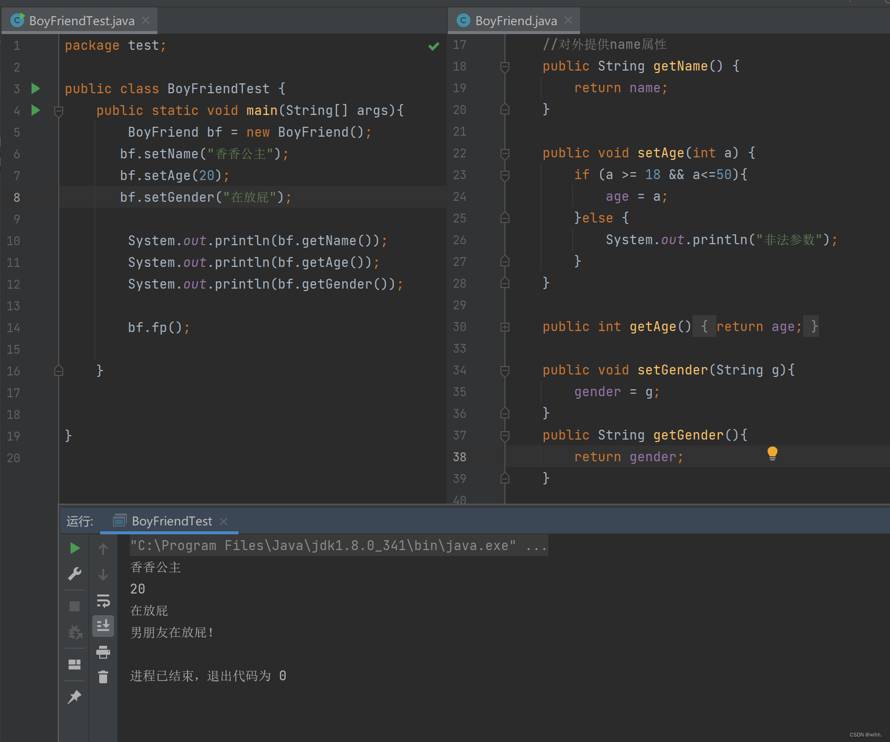The width and height of the screenshot is (890, 742).
Task: Close the BoyFriend.java tab
Action: (568, 20)
